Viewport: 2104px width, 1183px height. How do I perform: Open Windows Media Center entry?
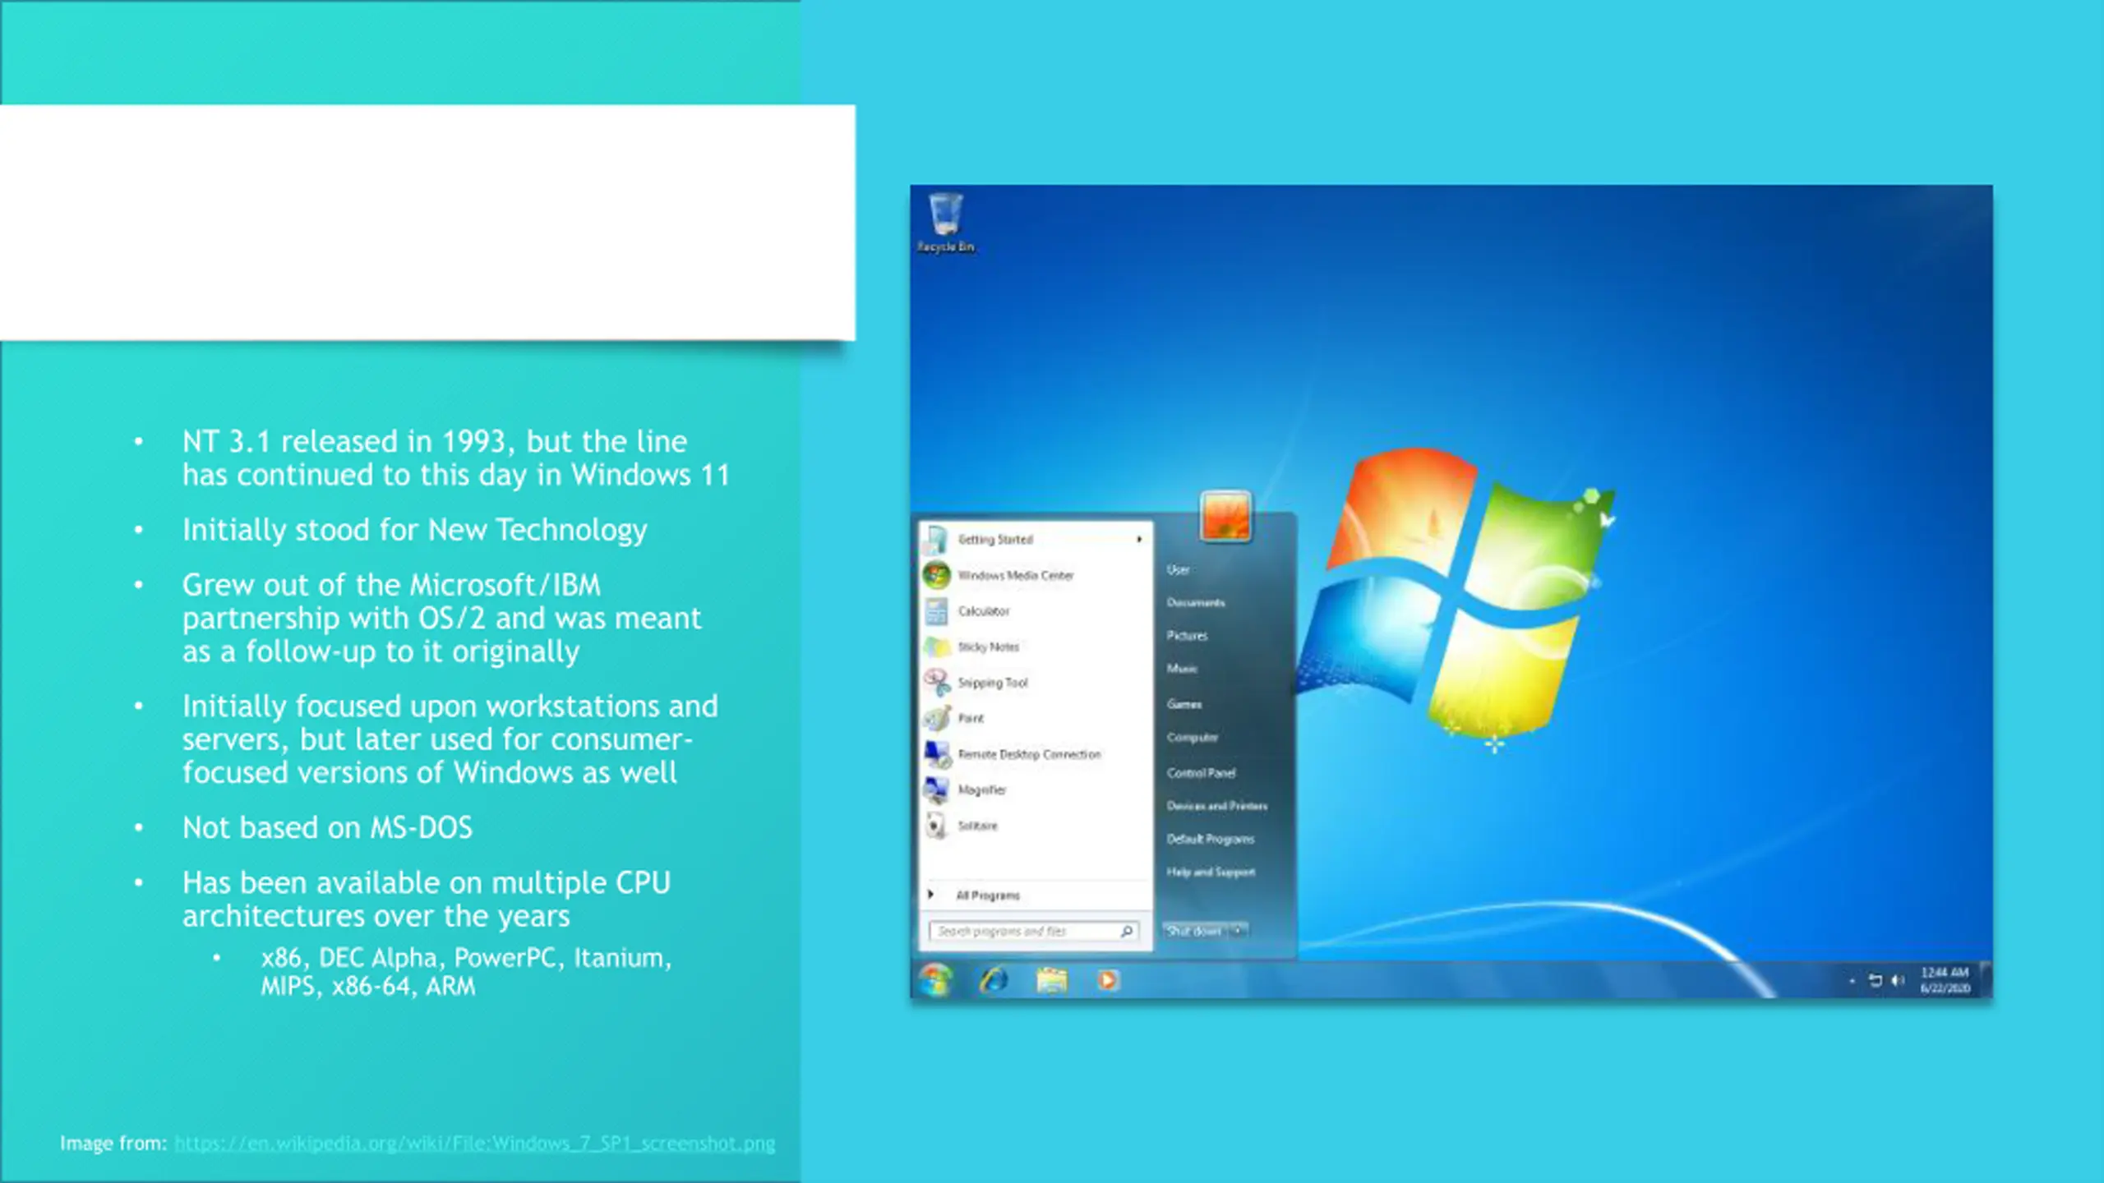(x=1015, y=575)
